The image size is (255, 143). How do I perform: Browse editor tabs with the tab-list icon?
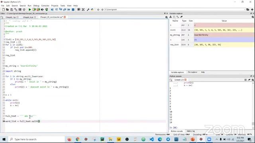(2, 17)
